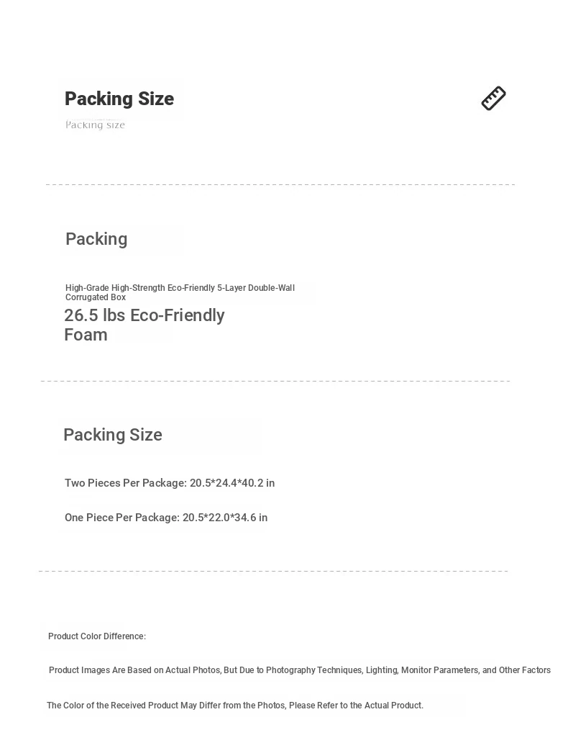Click the dashed divider above Product Color Difference
Screen dimensions: 568x748
coord(273,571)
